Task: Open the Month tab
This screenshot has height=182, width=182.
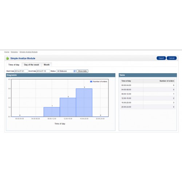Action: point(47,65)
